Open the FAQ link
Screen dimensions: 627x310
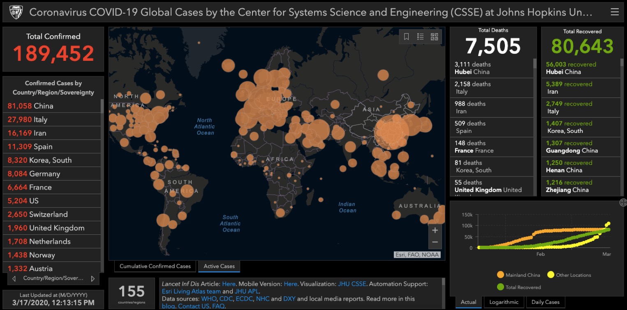pyautogui.click(x=218, y=306)
